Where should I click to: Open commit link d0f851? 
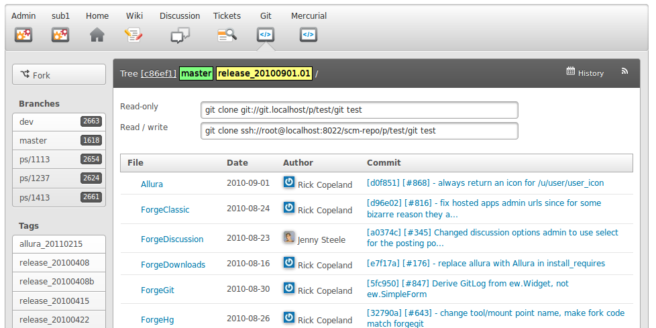point(383,182)
